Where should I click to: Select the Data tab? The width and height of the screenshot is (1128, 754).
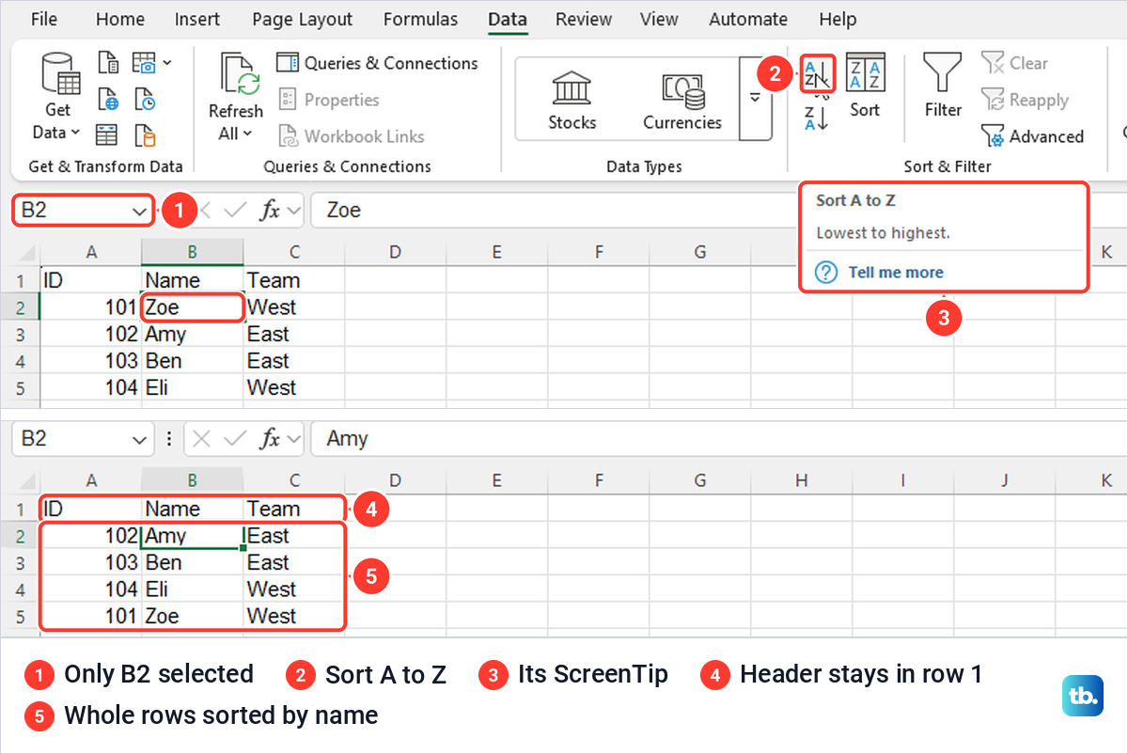click(508, 19)
